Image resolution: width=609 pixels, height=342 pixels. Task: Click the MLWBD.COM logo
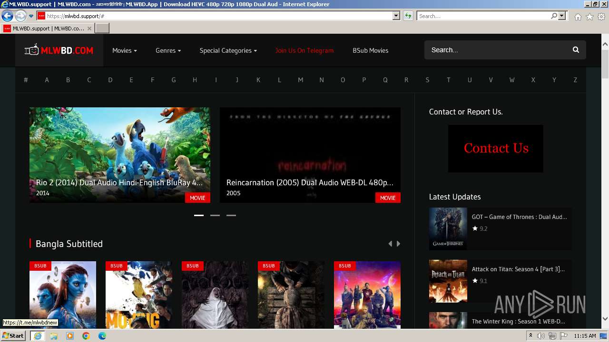coord(59,50)
